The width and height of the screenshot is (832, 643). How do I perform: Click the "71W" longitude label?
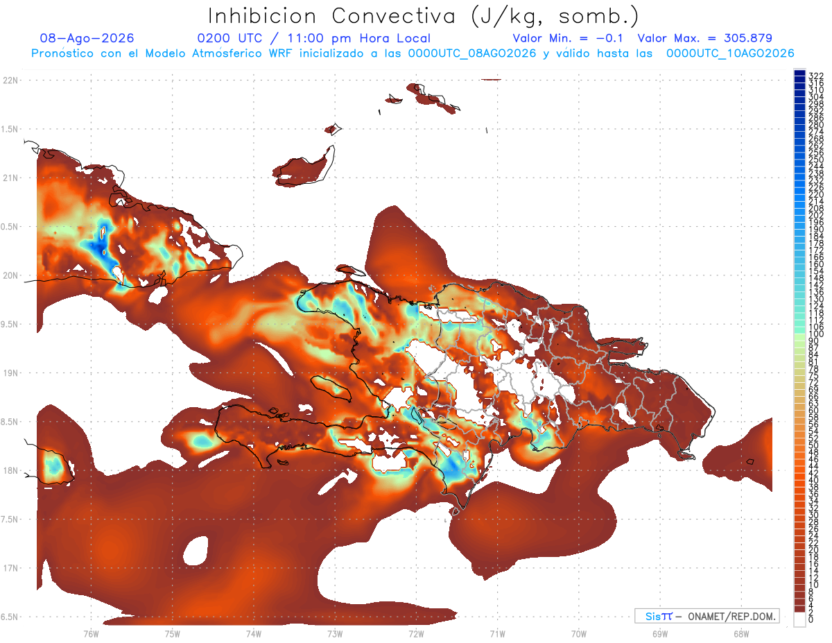(497, 633)
